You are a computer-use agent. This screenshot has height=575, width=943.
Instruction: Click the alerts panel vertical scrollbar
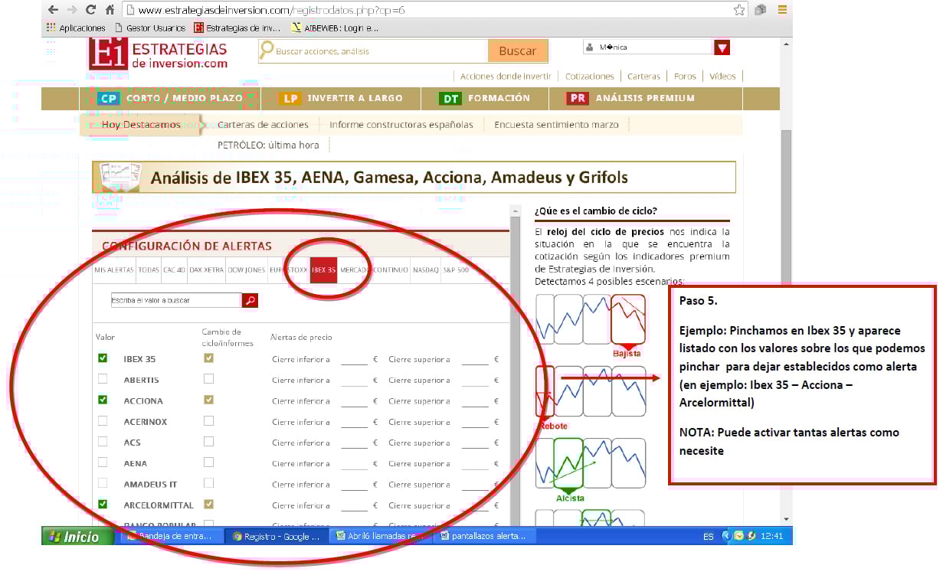coord(516,364)
